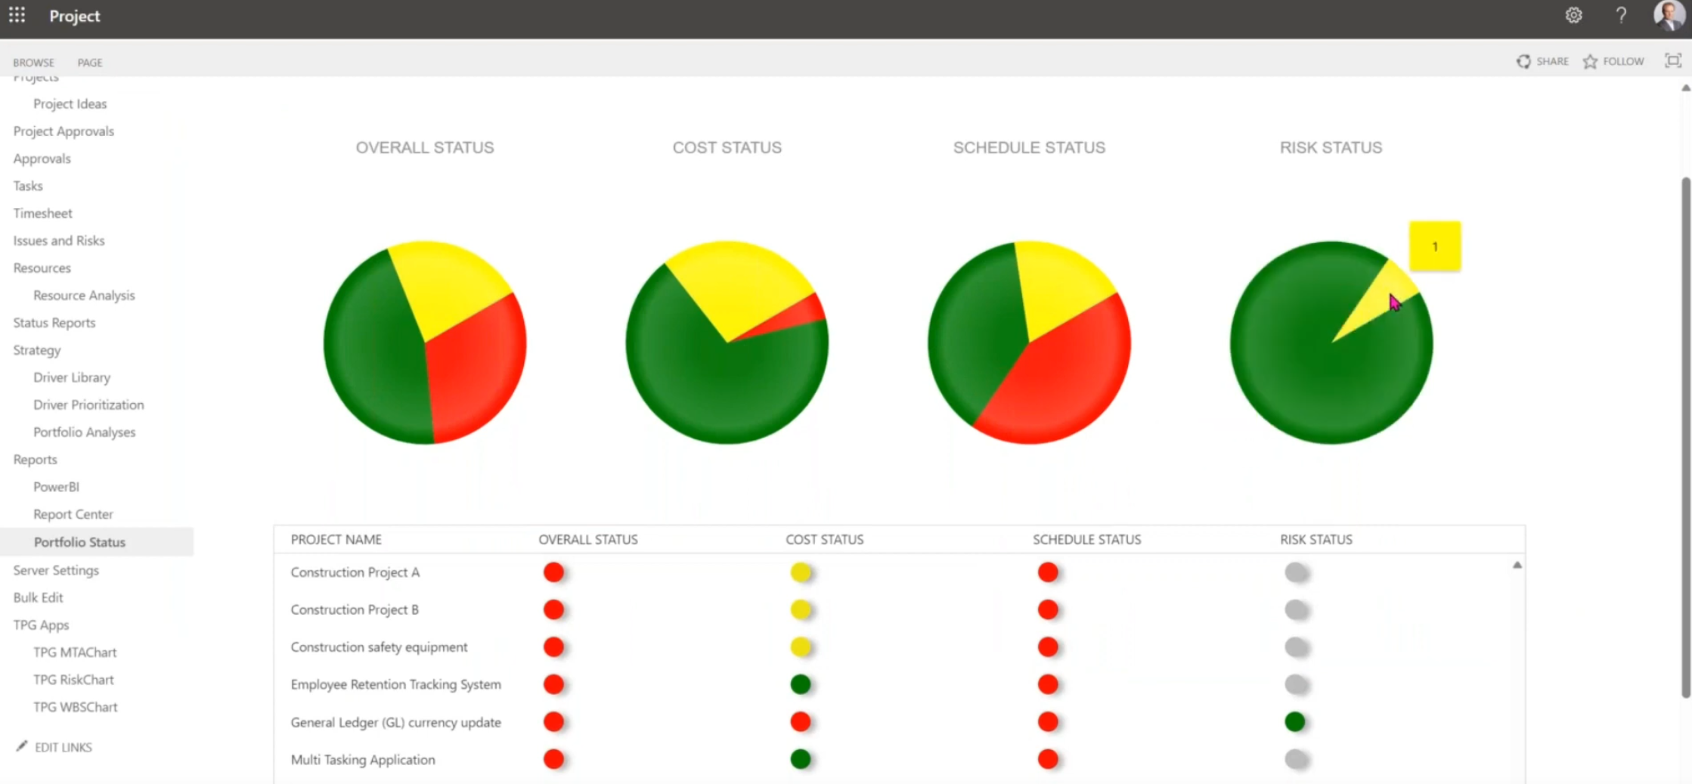The width and height of the screenshot is (1692, 784).
Task: Open TPG RiskChart from sidebar
Action: [73, 680]
